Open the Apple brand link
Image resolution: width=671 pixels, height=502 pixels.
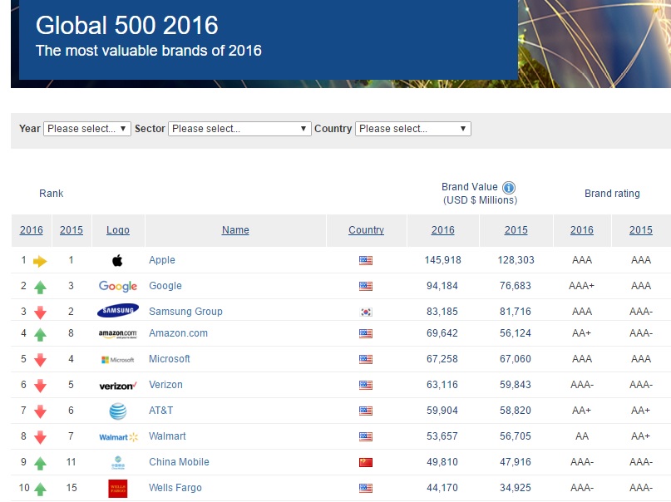point(162,260)
